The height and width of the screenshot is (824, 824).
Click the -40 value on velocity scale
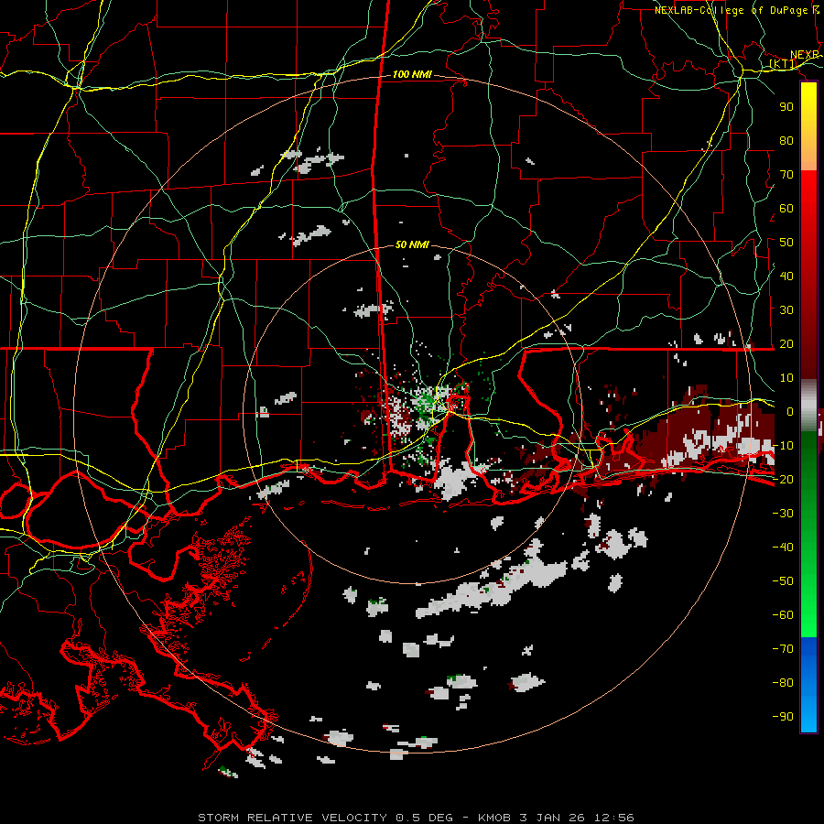[783, 548]
